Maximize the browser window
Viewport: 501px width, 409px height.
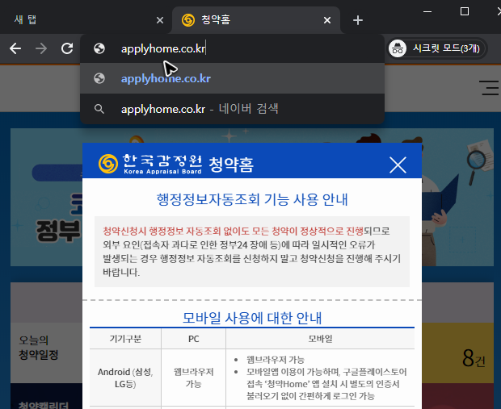[x=465, y=11]
